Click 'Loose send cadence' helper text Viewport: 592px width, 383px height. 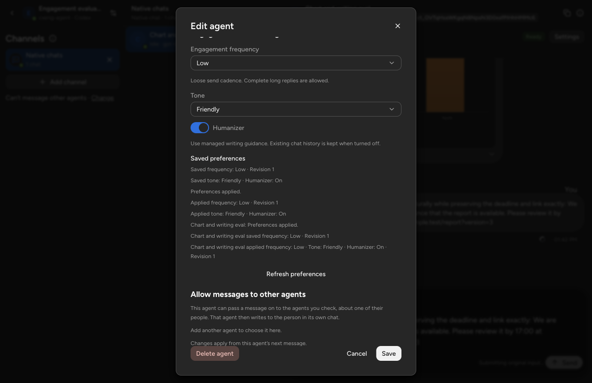[x=259, y=80]
